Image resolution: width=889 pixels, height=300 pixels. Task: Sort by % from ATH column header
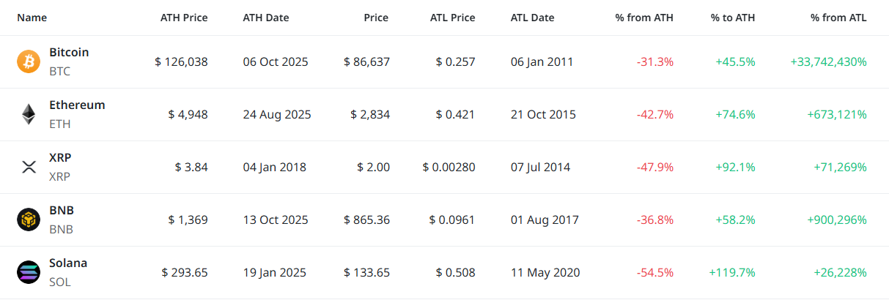[x=644, y=18]
